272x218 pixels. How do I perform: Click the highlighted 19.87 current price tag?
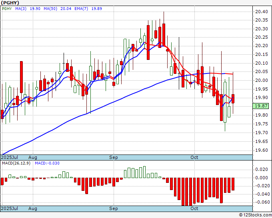(261, 106)
